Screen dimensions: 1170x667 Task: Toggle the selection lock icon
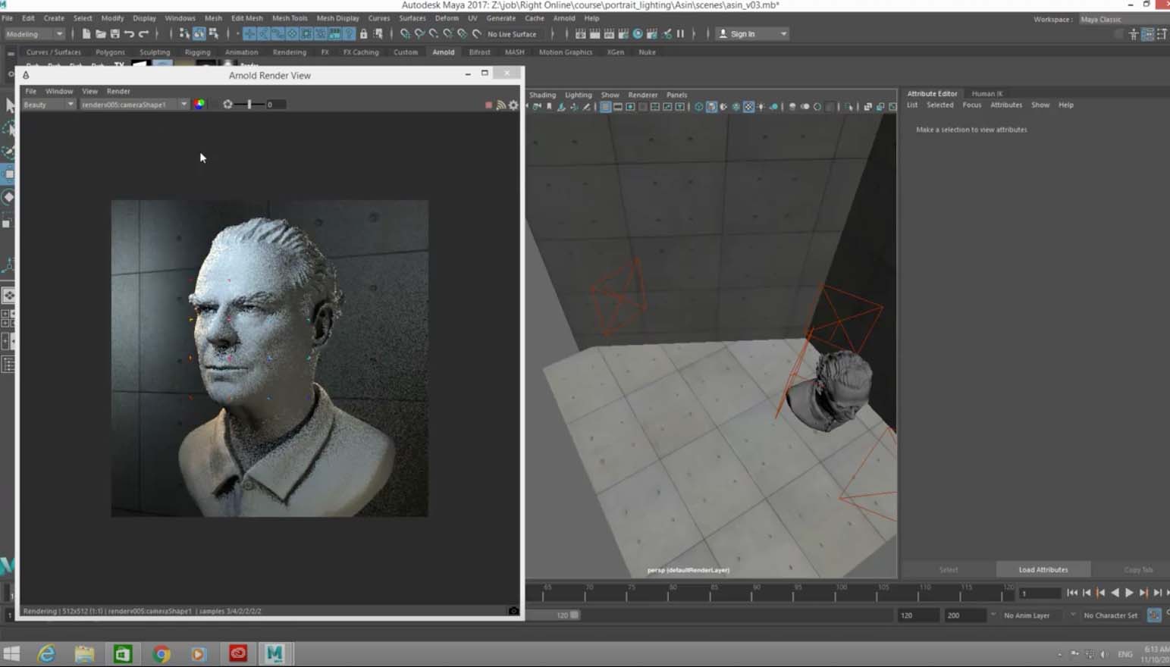[x=364, y=34]
